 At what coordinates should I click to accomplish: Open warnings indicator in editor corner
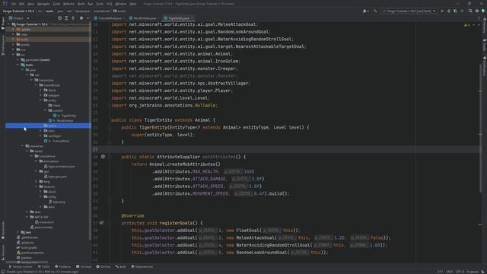click(466, 25)
